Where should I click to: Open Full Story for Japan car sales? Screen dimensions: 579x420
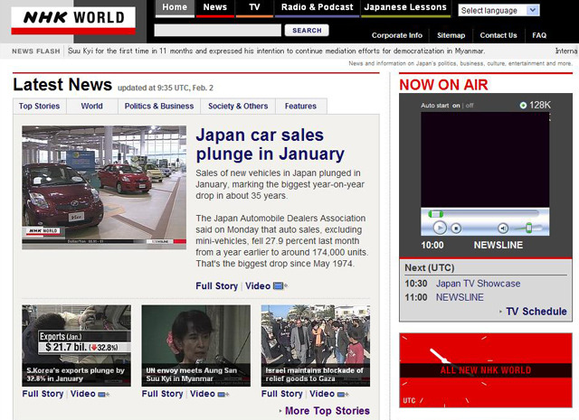[x=217, y=286]
